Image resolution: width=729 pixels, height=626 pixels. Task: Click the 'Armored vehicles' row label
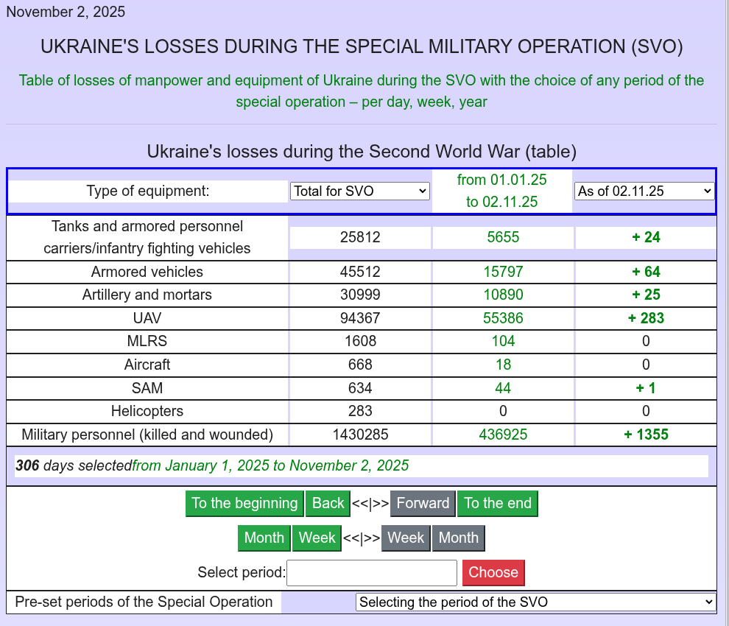pos(147,272)
